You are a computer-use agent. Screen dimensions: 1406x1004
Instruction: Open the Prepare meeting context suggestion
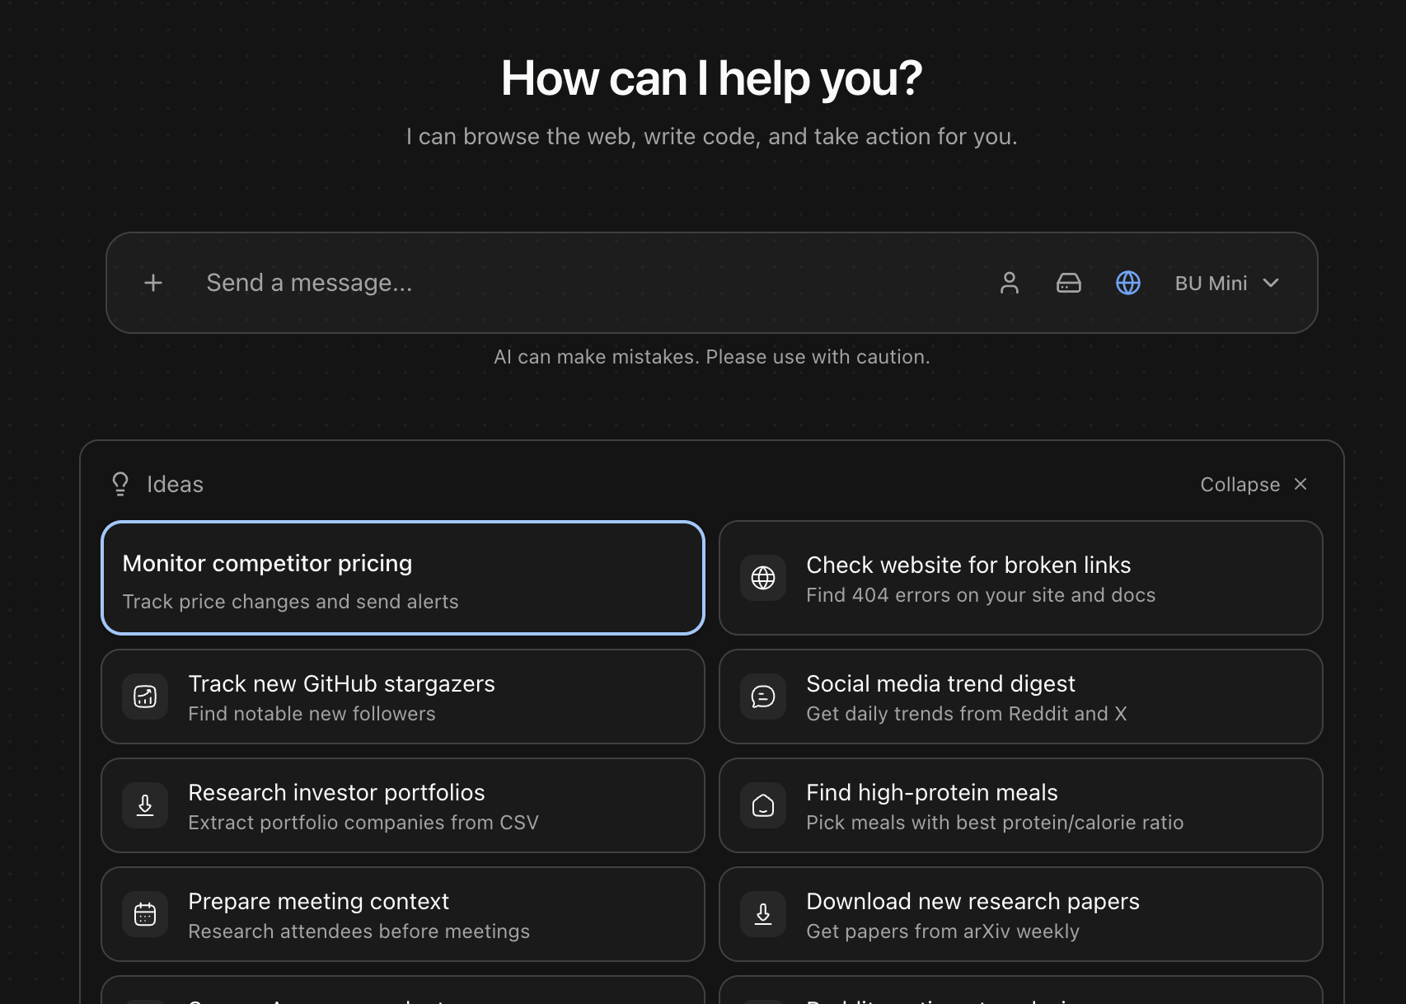coord(402,914)
